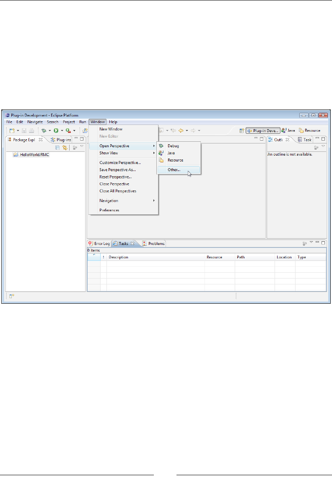
Task: Open the Search menu
Action: click(52, 122)
